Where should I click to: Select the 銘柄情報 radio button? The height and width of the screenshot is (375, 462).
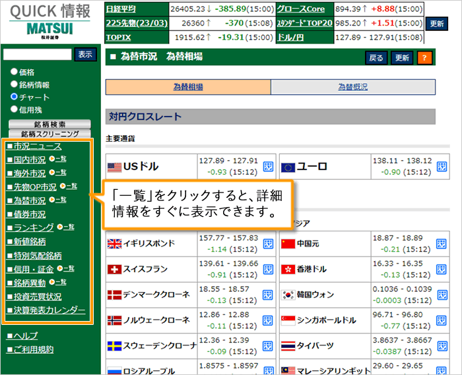(x=14, y=84)
